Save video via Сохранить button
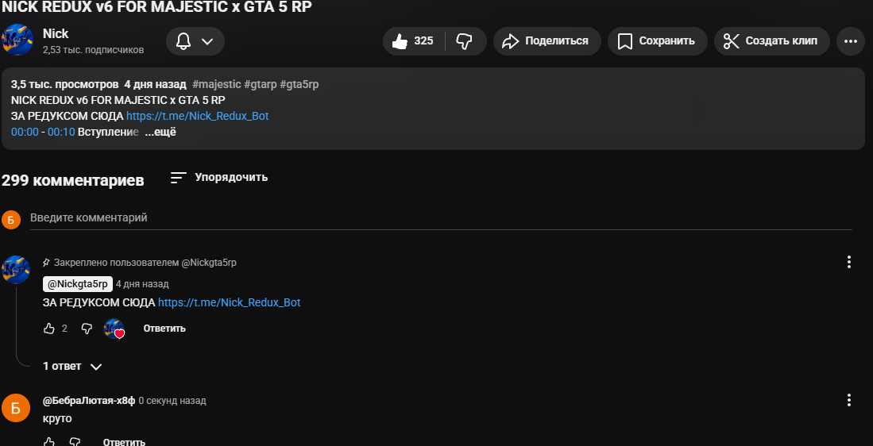The height and width of the screenshot is (446, 873). 655,41
